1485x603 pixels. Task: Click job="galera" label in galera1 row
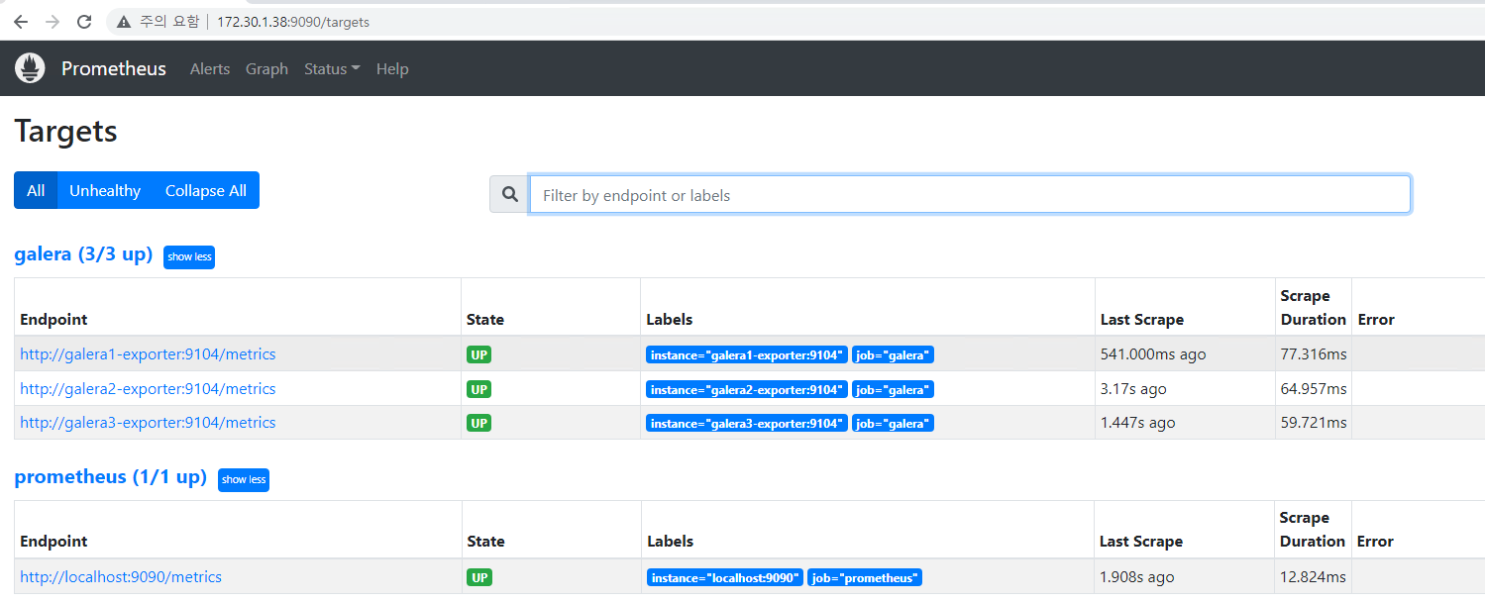(893, 355)
